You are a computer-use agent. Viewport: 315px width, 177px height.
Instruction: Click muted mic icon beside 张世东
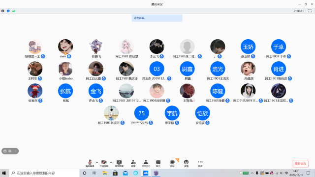pyautogui.click(x=40, y=101)
